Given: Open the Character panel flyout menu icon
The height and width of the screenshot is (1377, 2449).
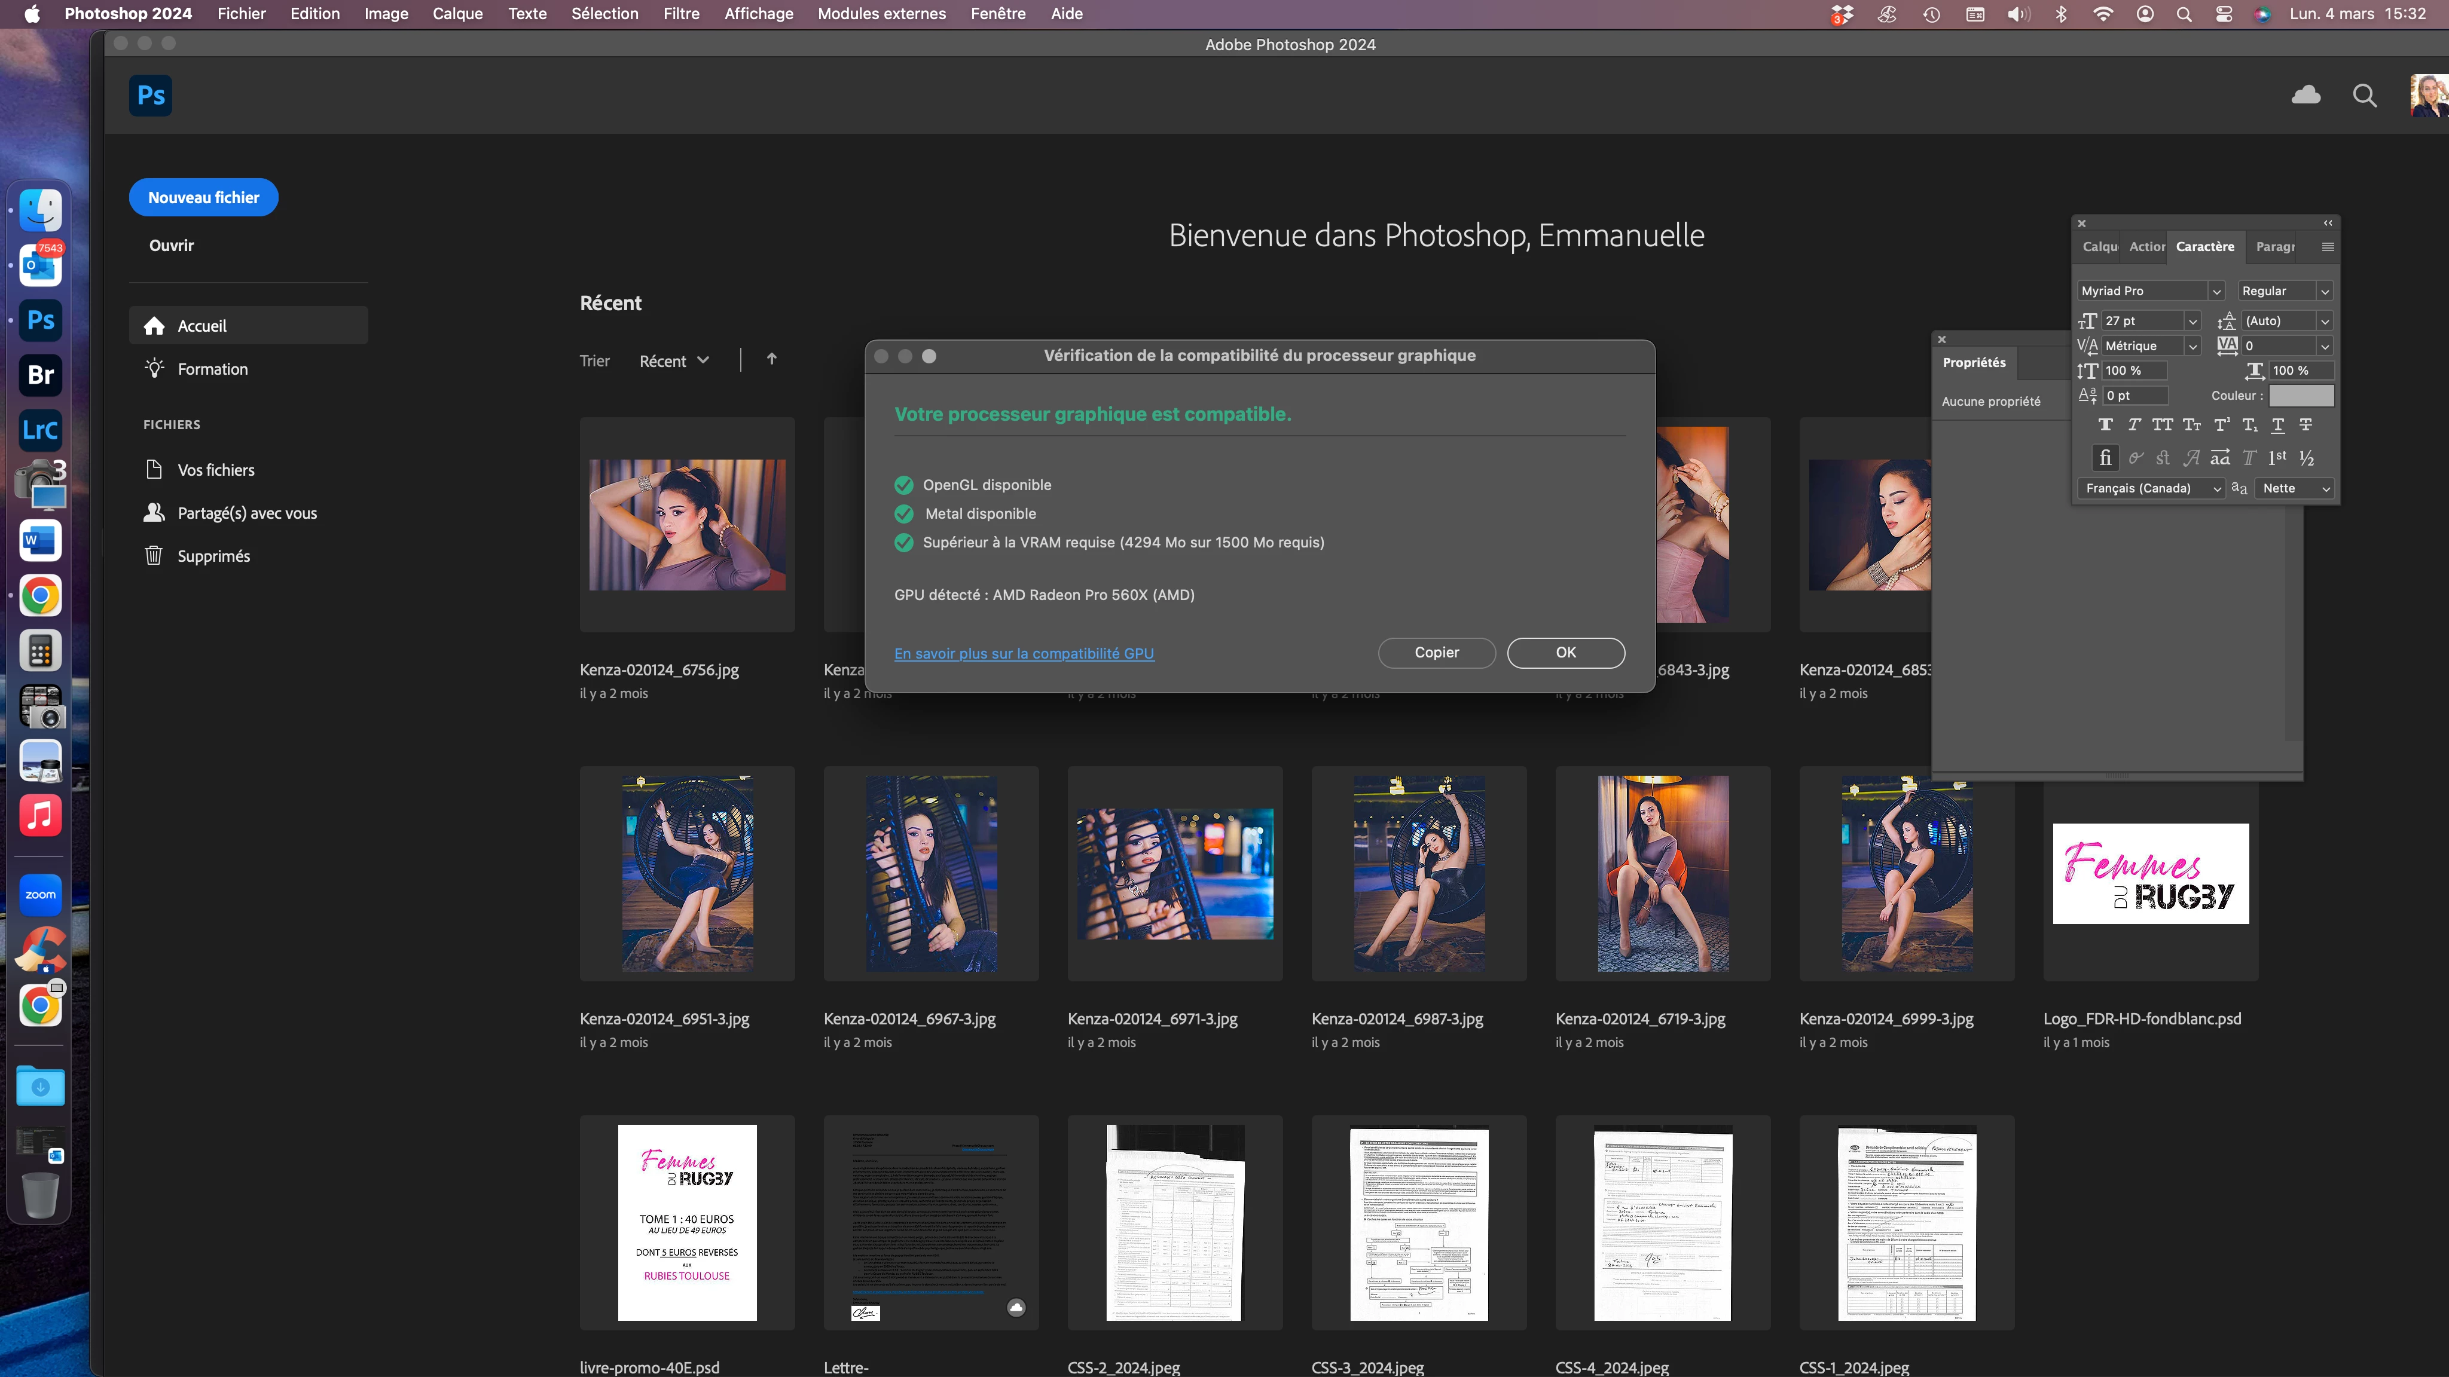Looking at the screenshot, I should tap(2327, 247).
